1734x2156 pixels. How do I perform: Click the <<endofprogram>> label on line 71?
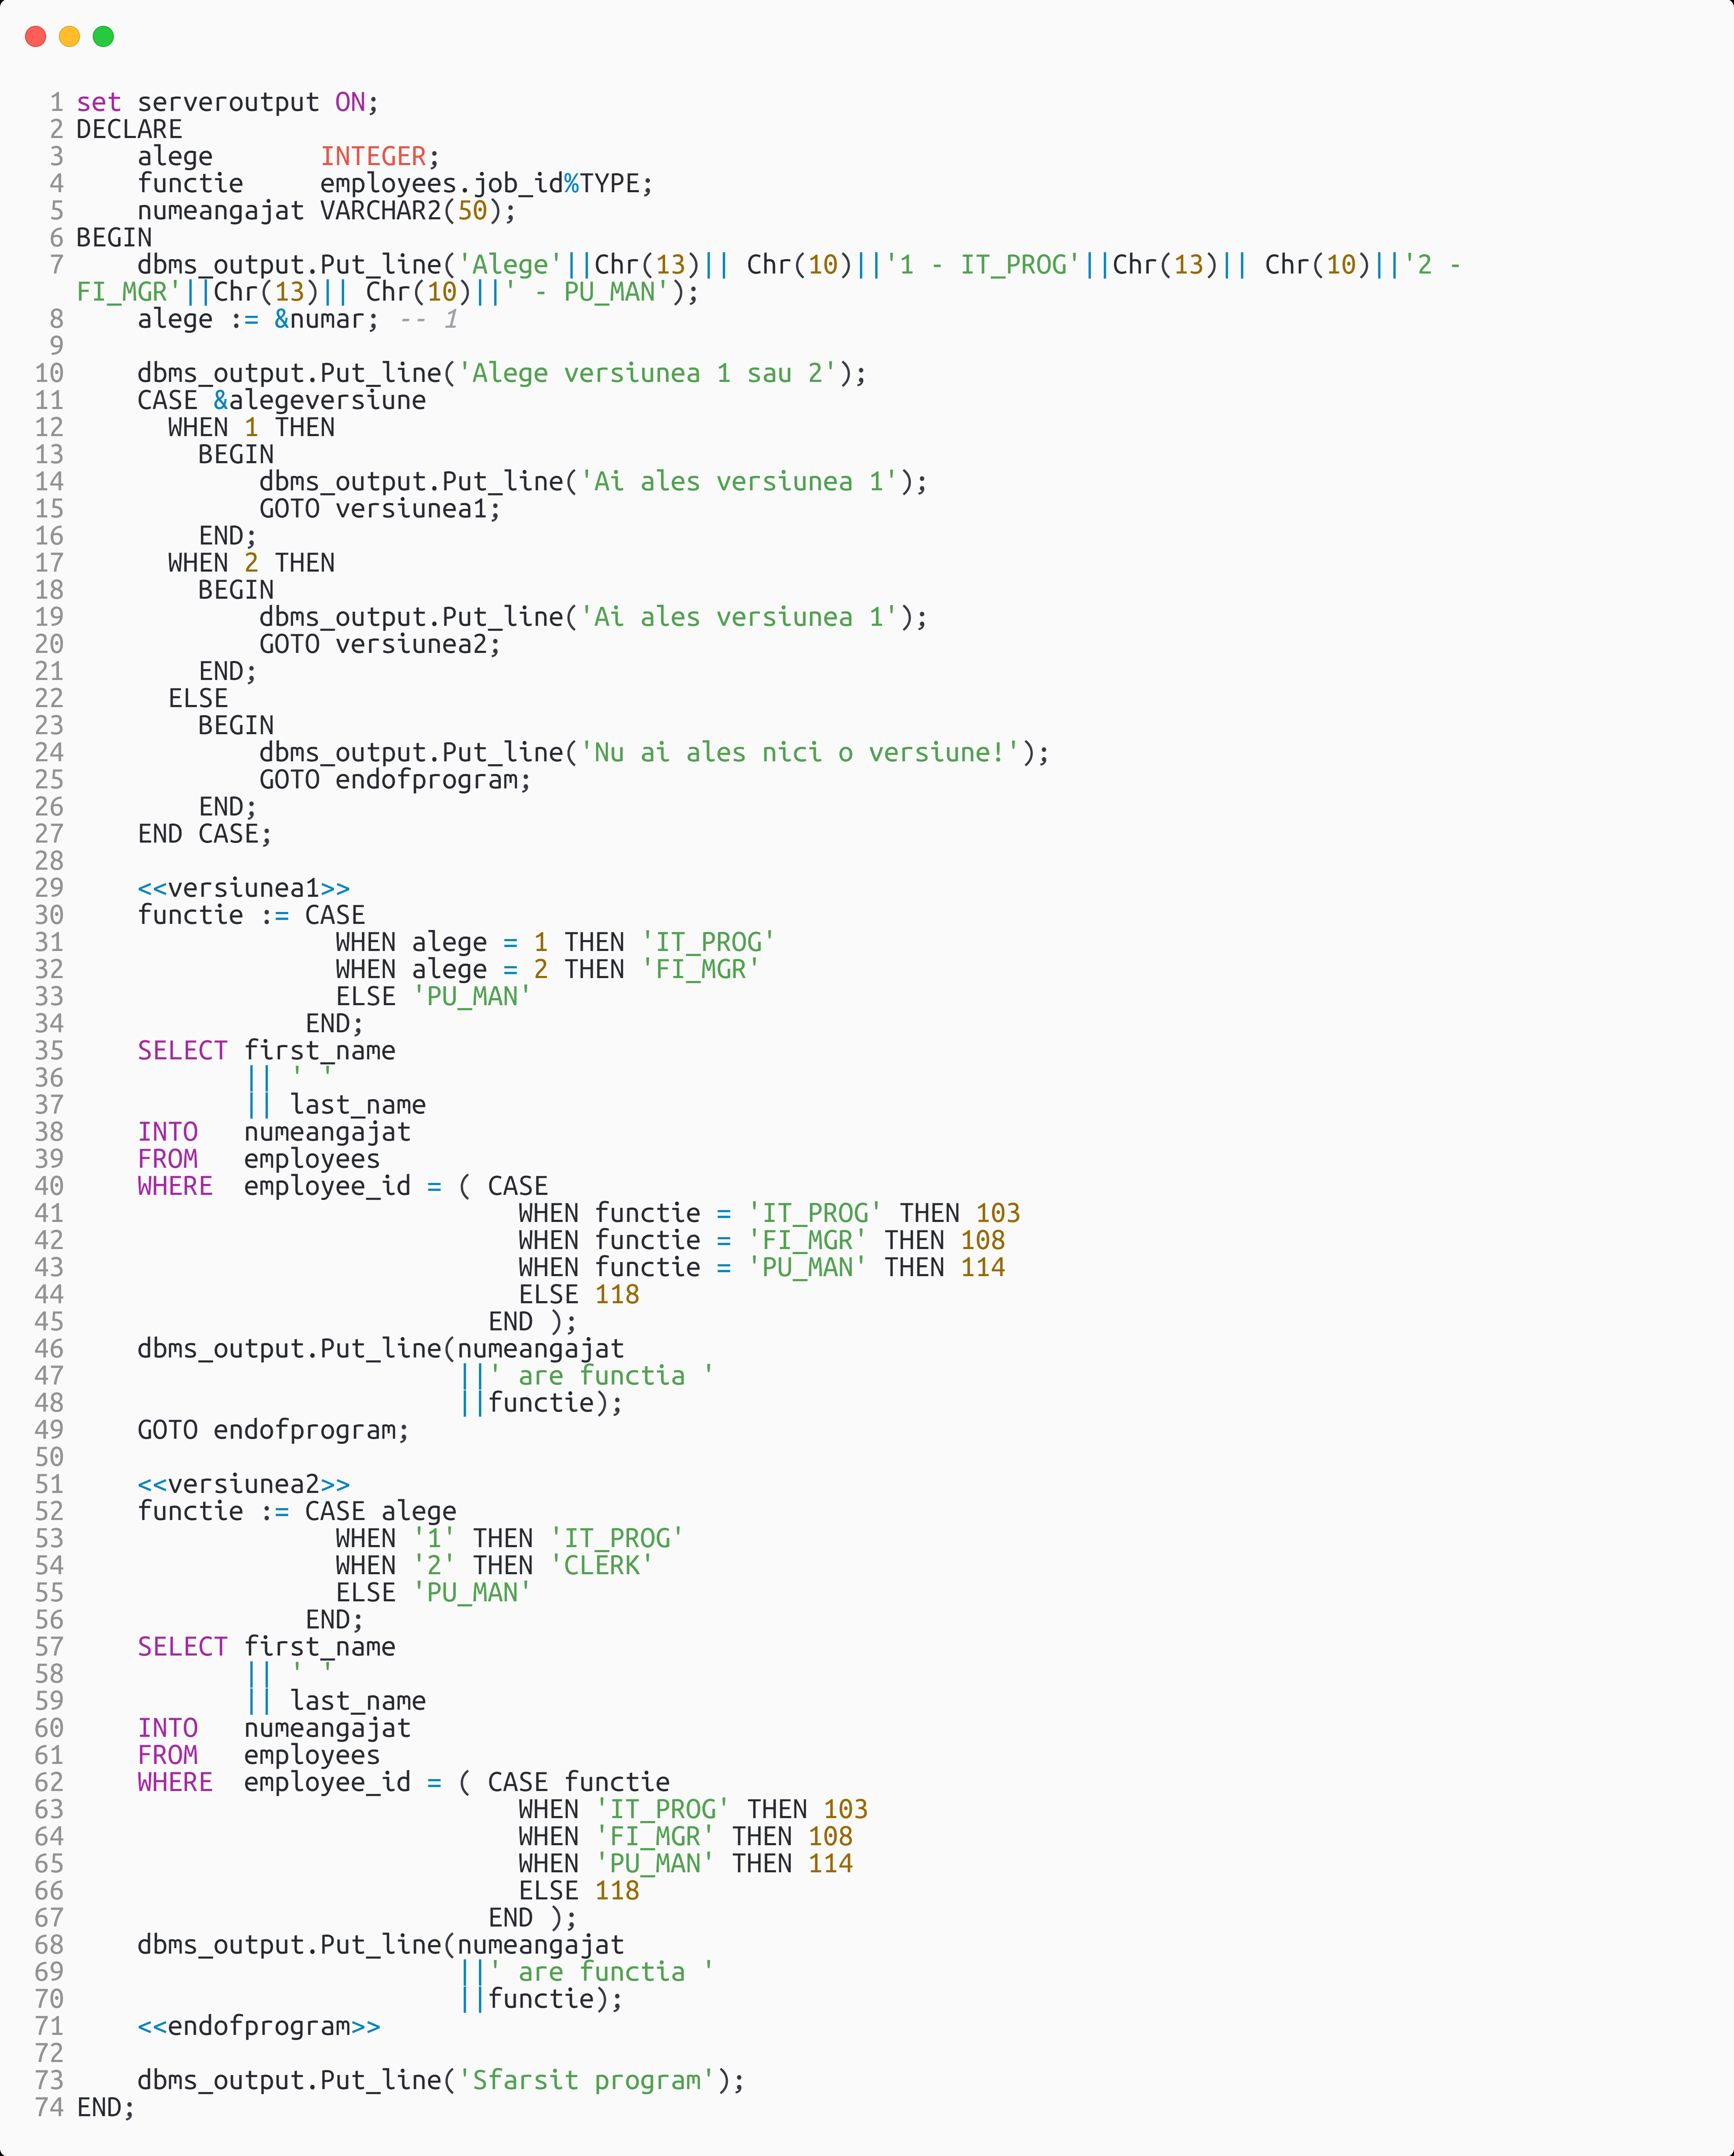tap(259, 2026)
